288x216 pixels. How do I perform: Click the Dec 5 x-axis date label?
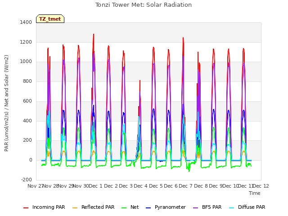pos(156,186)
